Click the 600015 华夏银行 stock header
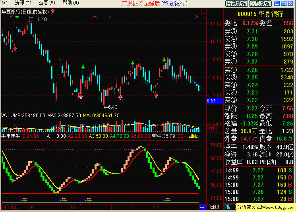Image resolution: width=296 pixels, height=212 pixels. point(260,14)
